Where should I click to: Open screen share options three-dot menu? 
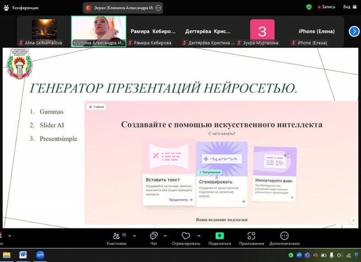click(158, 8)
